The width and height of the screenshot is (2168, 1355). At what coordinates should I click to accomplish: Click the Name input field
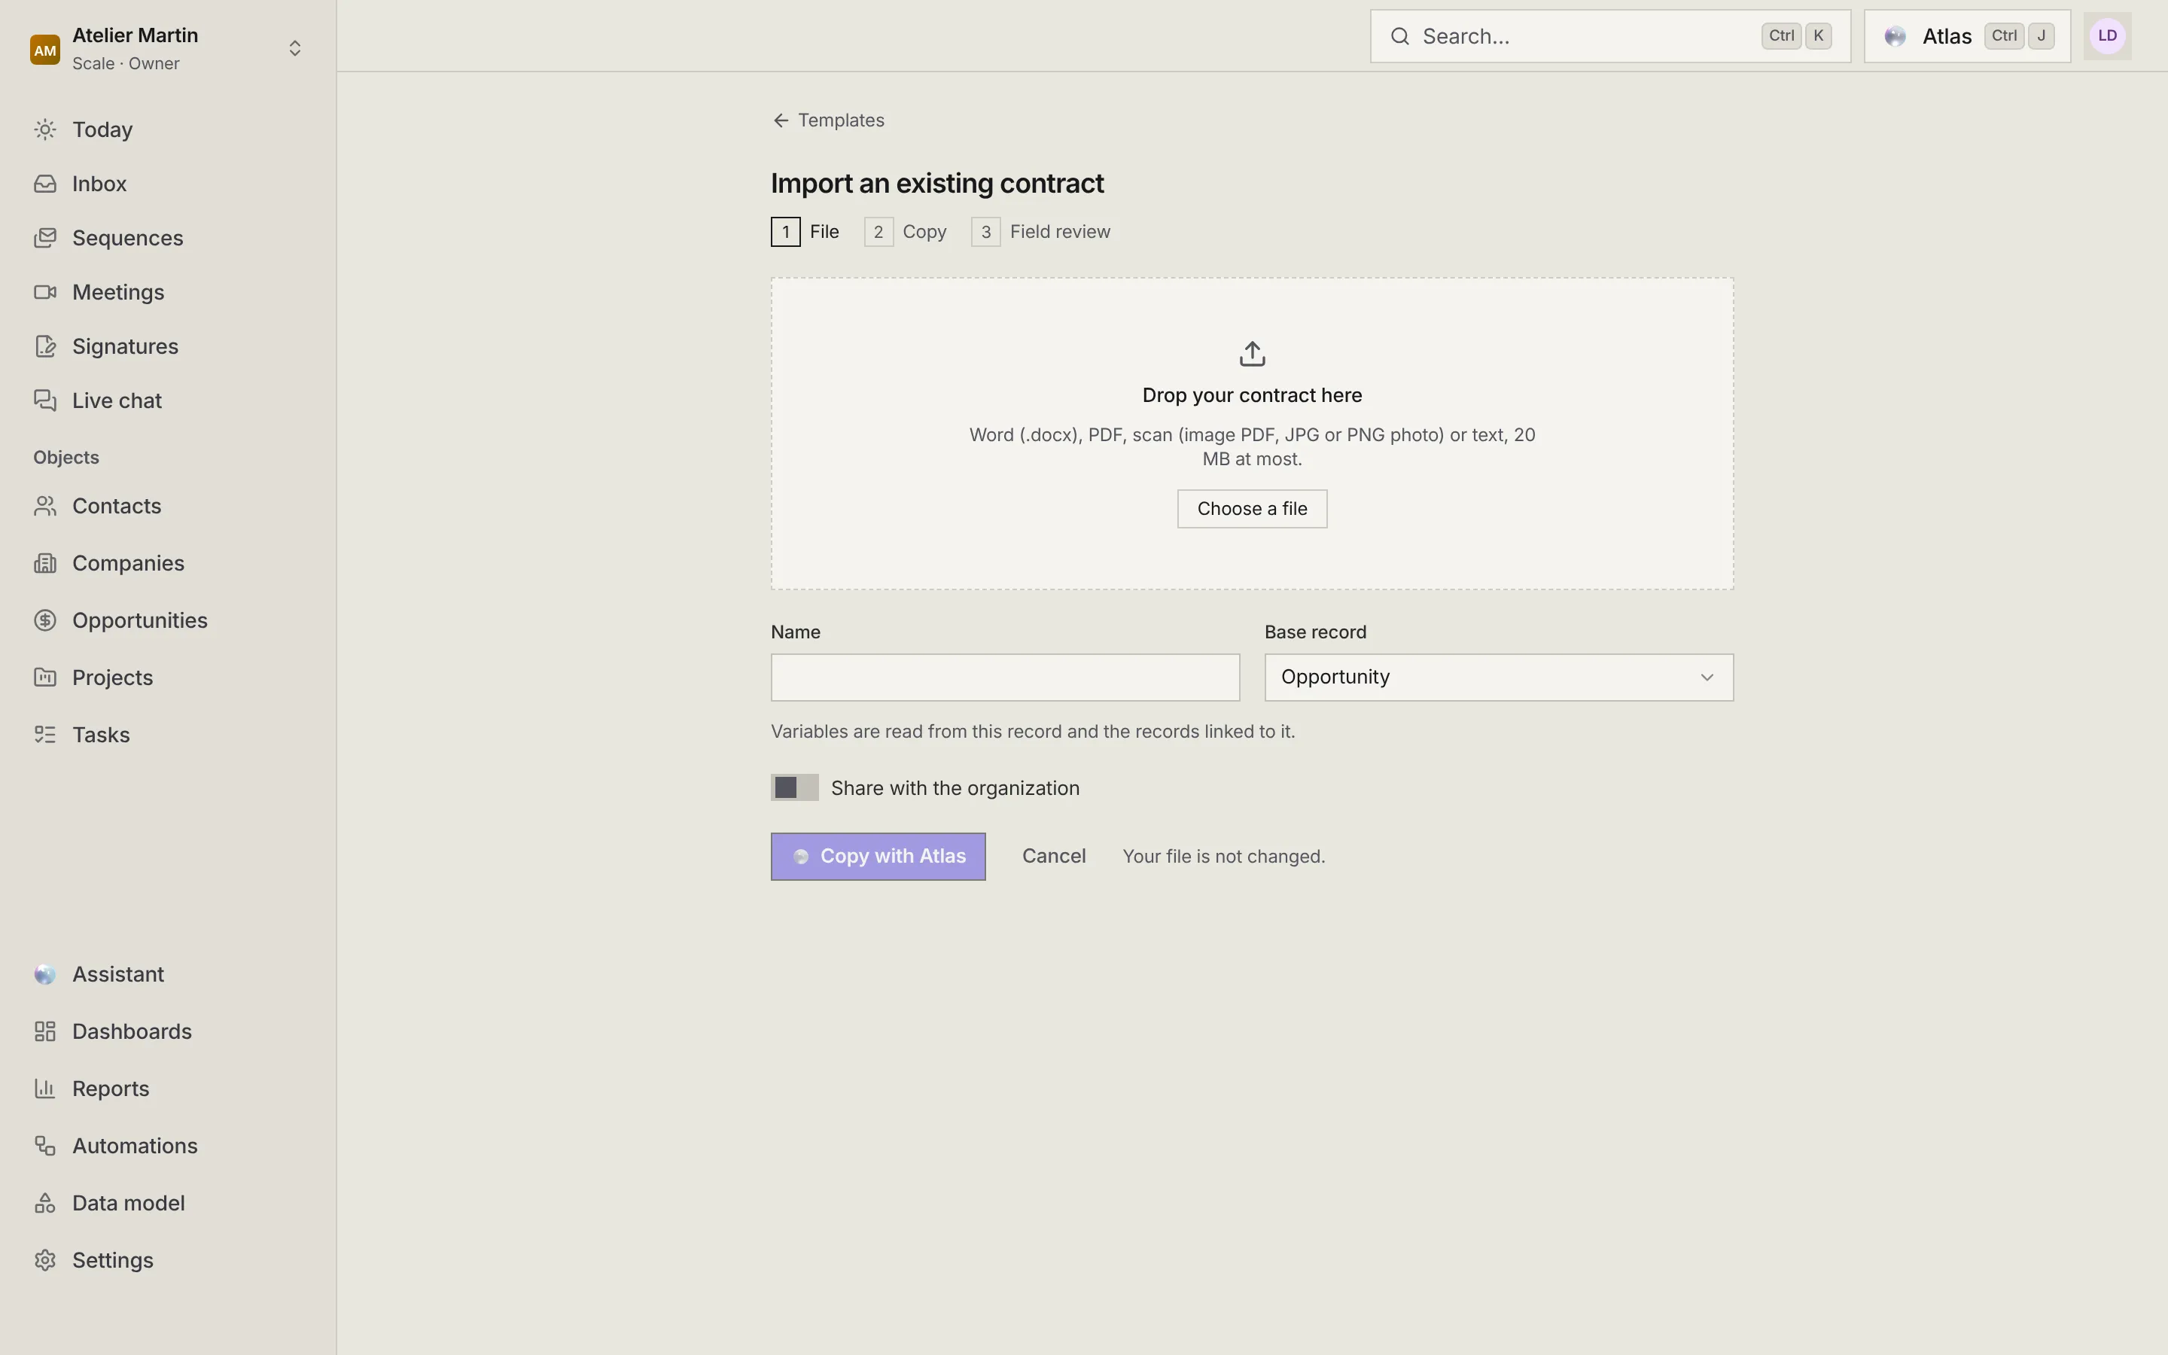[x=1005, y=677]
